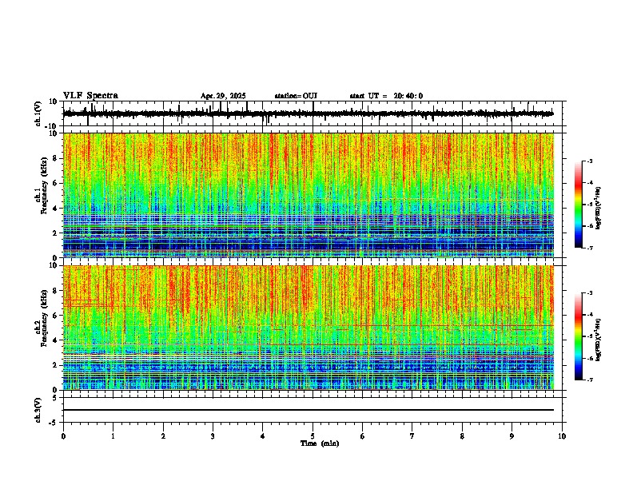The width and height of the screenshot is (633, 489).
Task: Click inside the ch.2 spectrogram panel
Action: click(x=309, y=328)
